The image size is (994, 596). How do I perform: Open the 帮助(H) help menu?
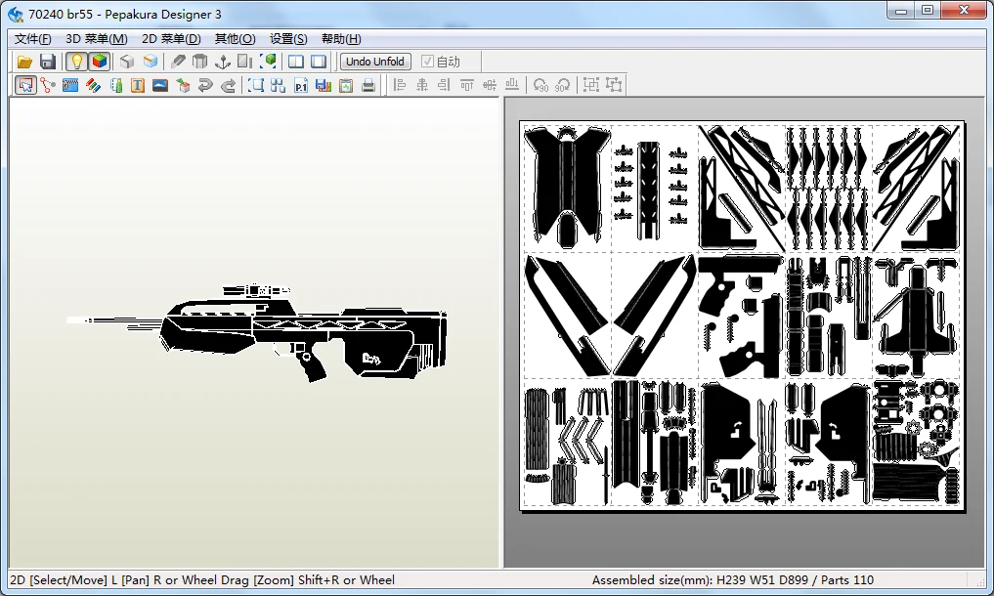341,39
